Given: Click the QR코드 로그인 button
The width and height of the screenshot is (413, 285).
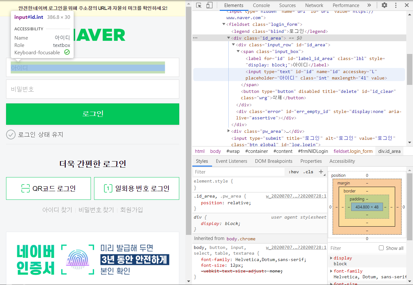Looking at the screenshot, I should pyautogui.click(x=48, y=188).
